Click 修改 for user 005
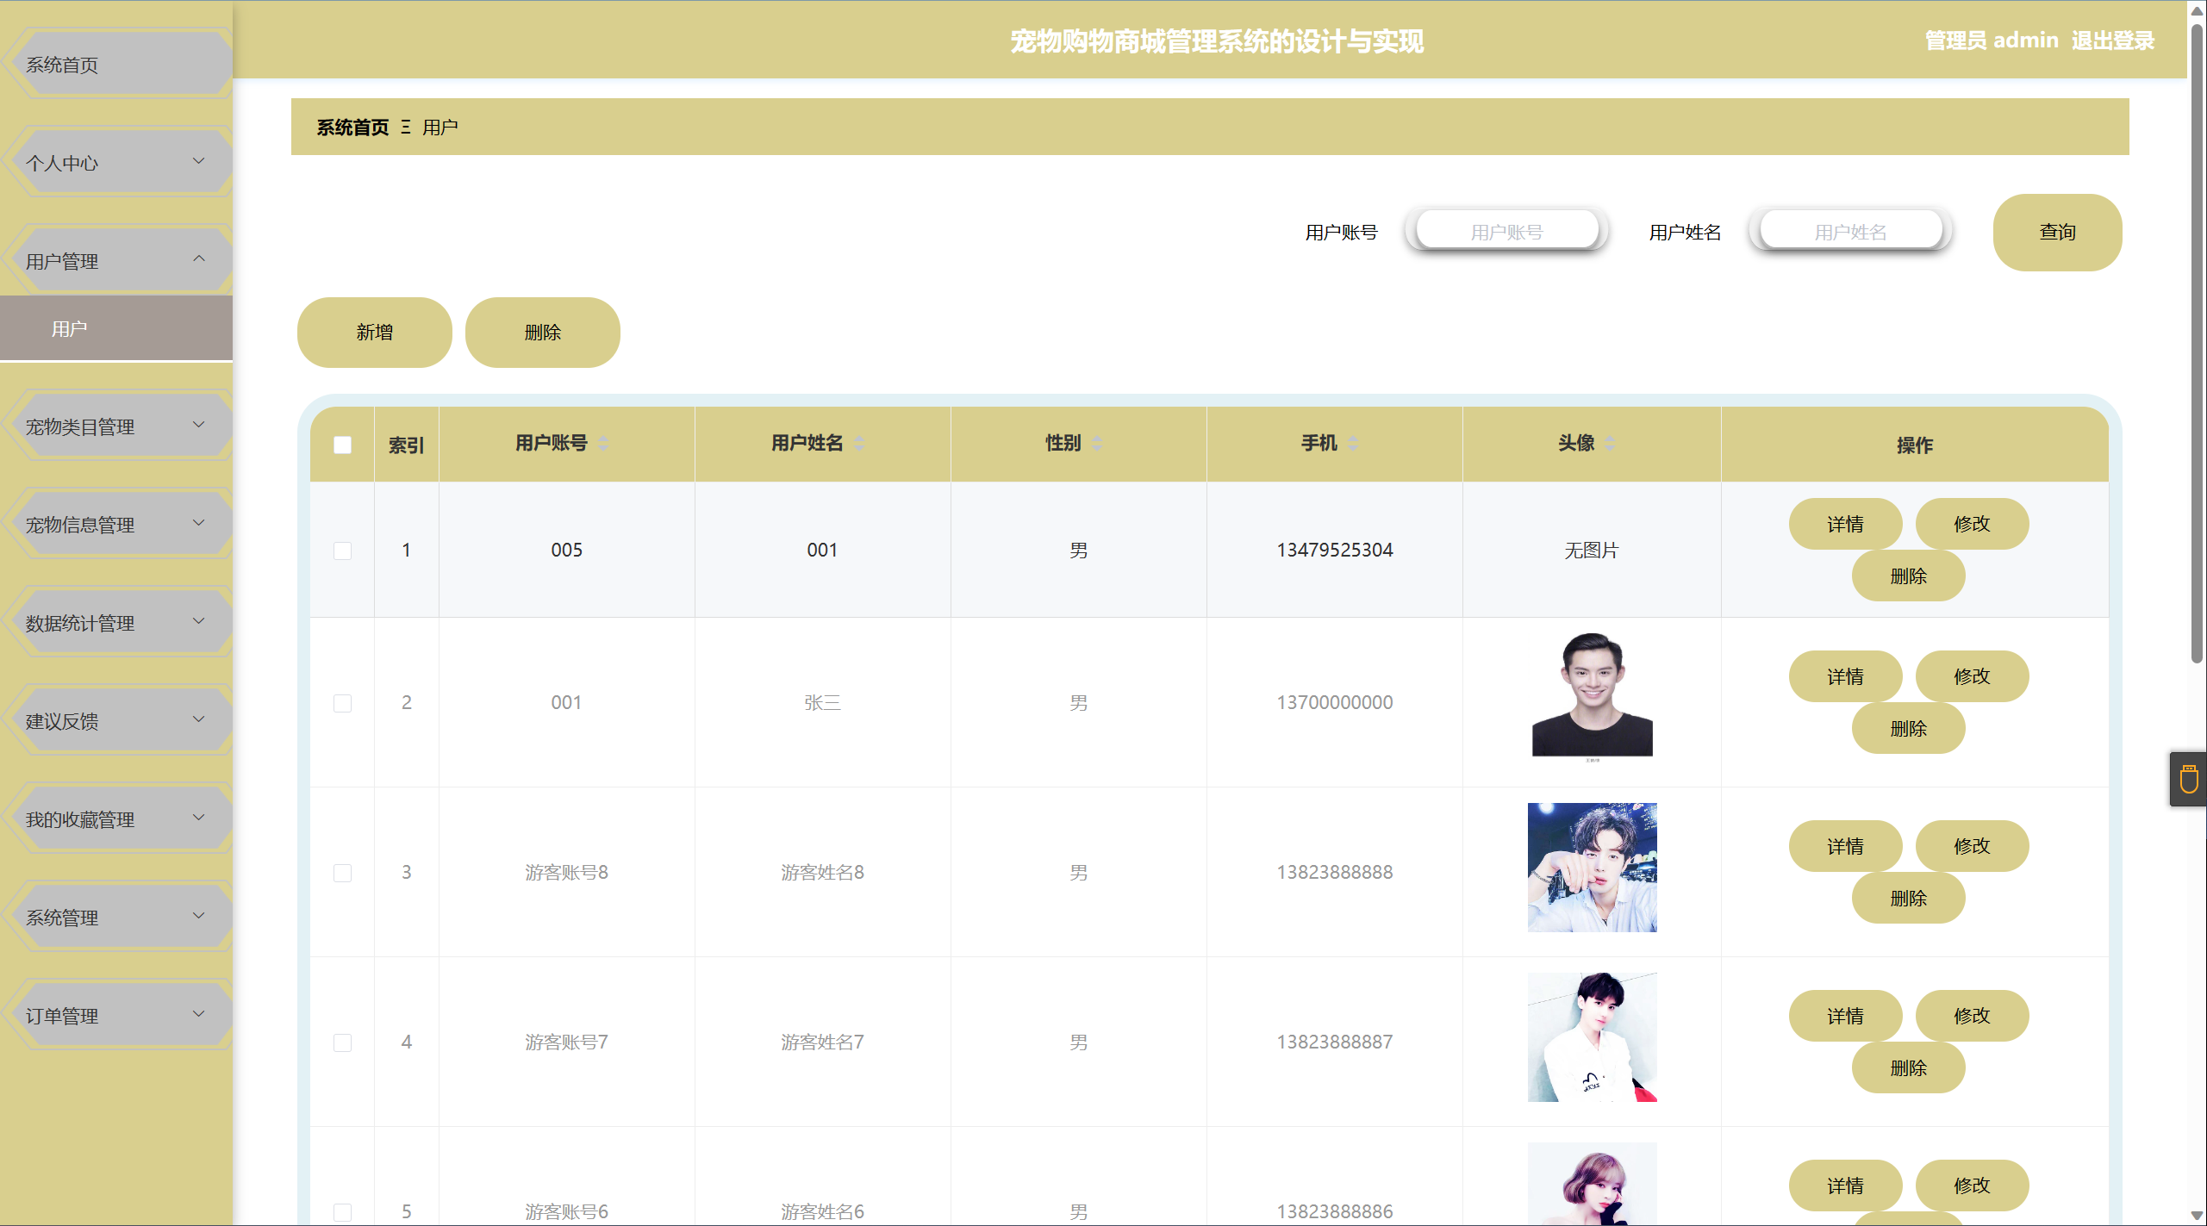Screen dimensions: 2207x1226 (1972, 524)
